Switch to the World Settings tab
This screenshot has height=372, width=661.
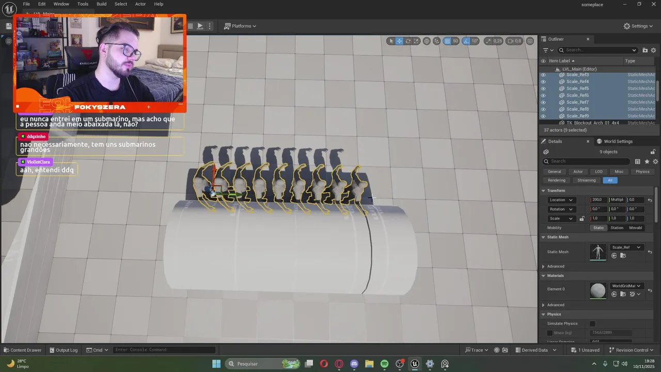click(615, 141)
